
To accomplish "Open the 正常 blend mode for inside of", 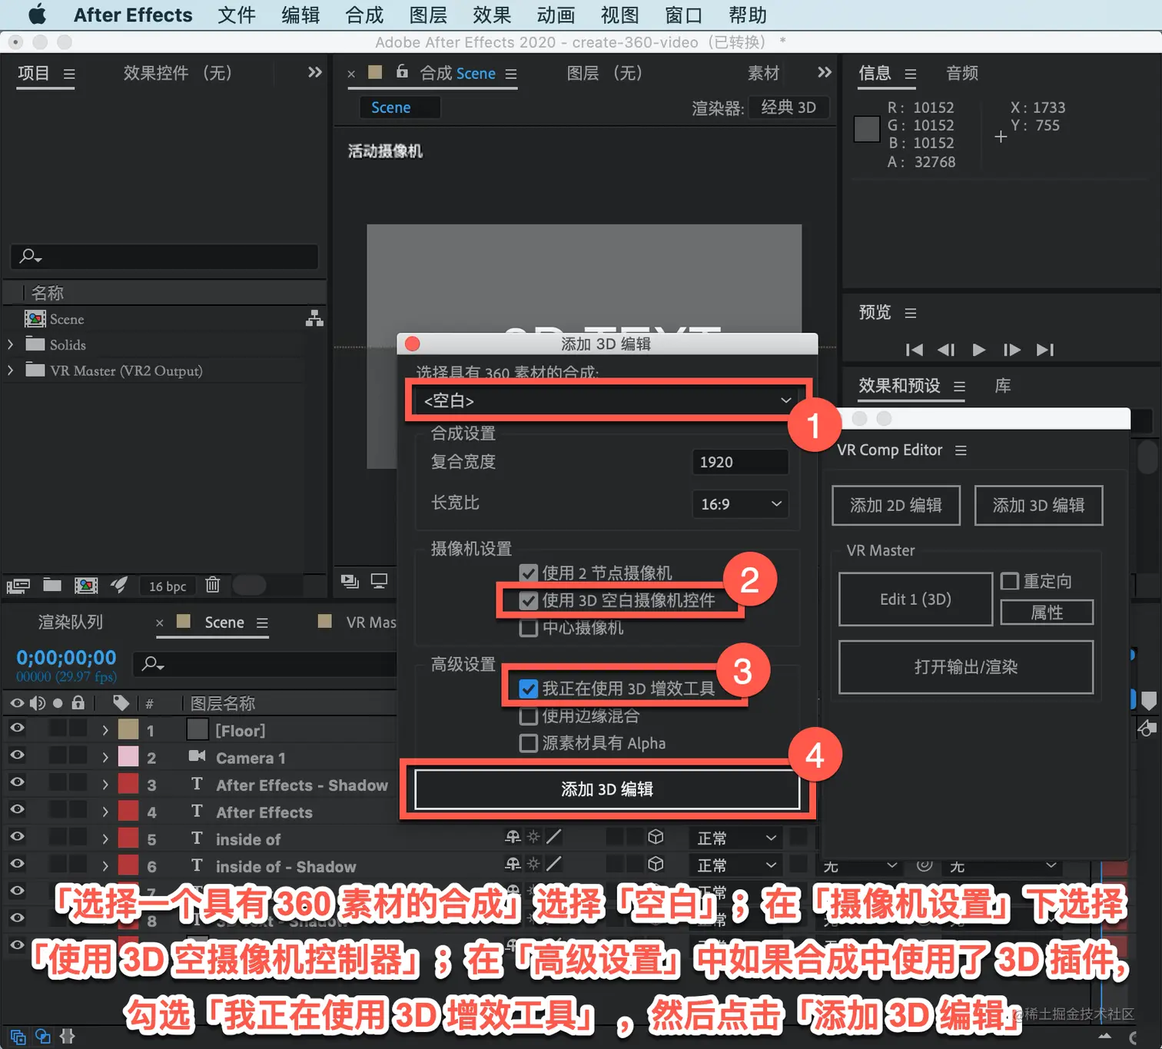I will (x=735, y=838).
